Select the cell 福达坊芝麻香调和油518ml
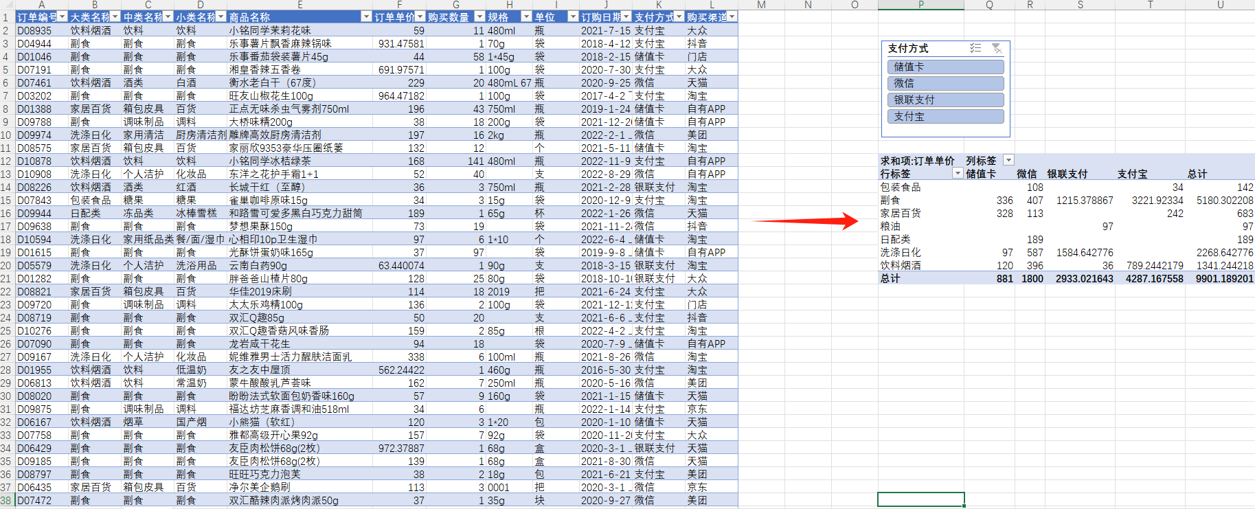 pos(300,409)
